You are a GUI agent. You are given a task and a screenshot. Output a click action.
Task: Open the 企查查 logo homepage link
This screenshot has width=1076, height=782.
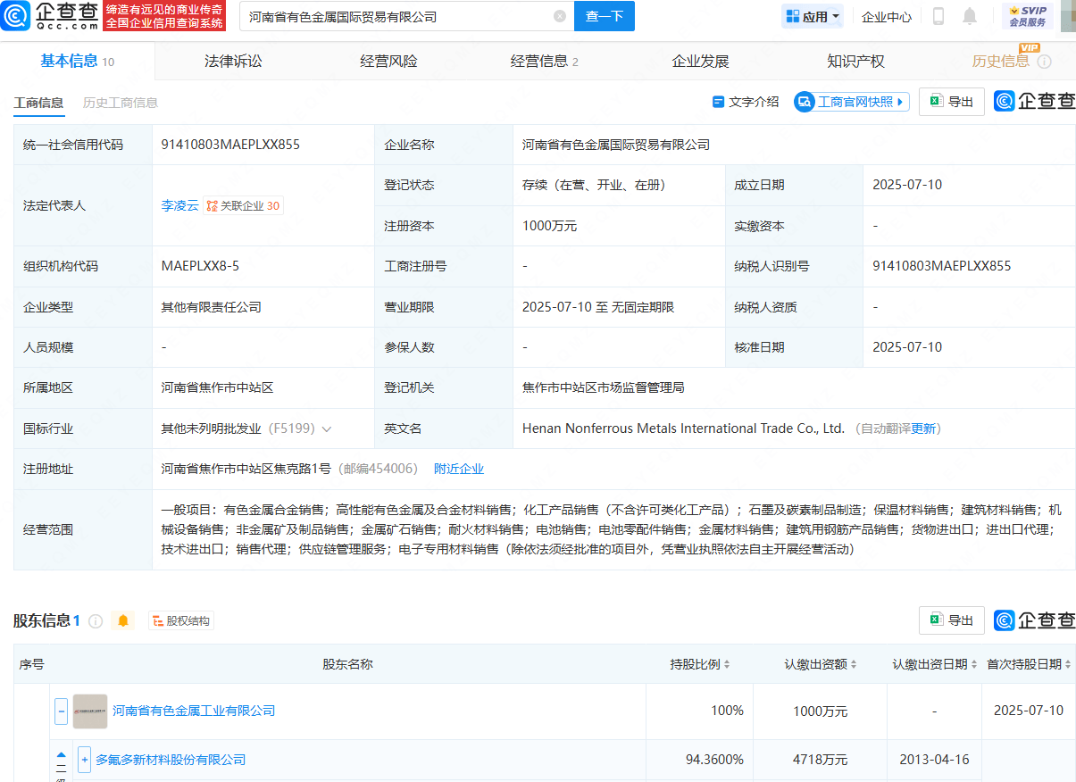[x=49, y=15]
